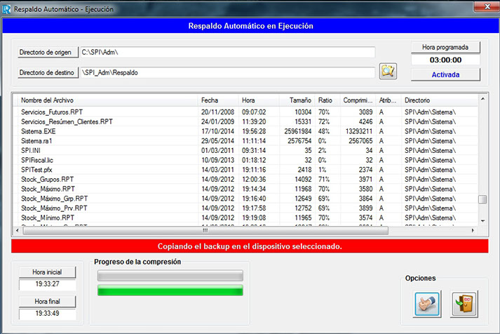Toggle the Activada status button

tap(445, 73)
